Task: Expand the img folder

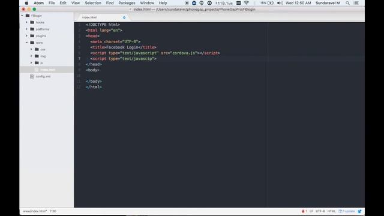Action: coord(31,56)
